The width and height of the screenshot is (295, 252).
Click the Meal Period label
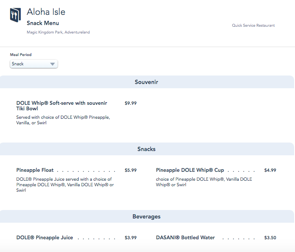[21, 55]
